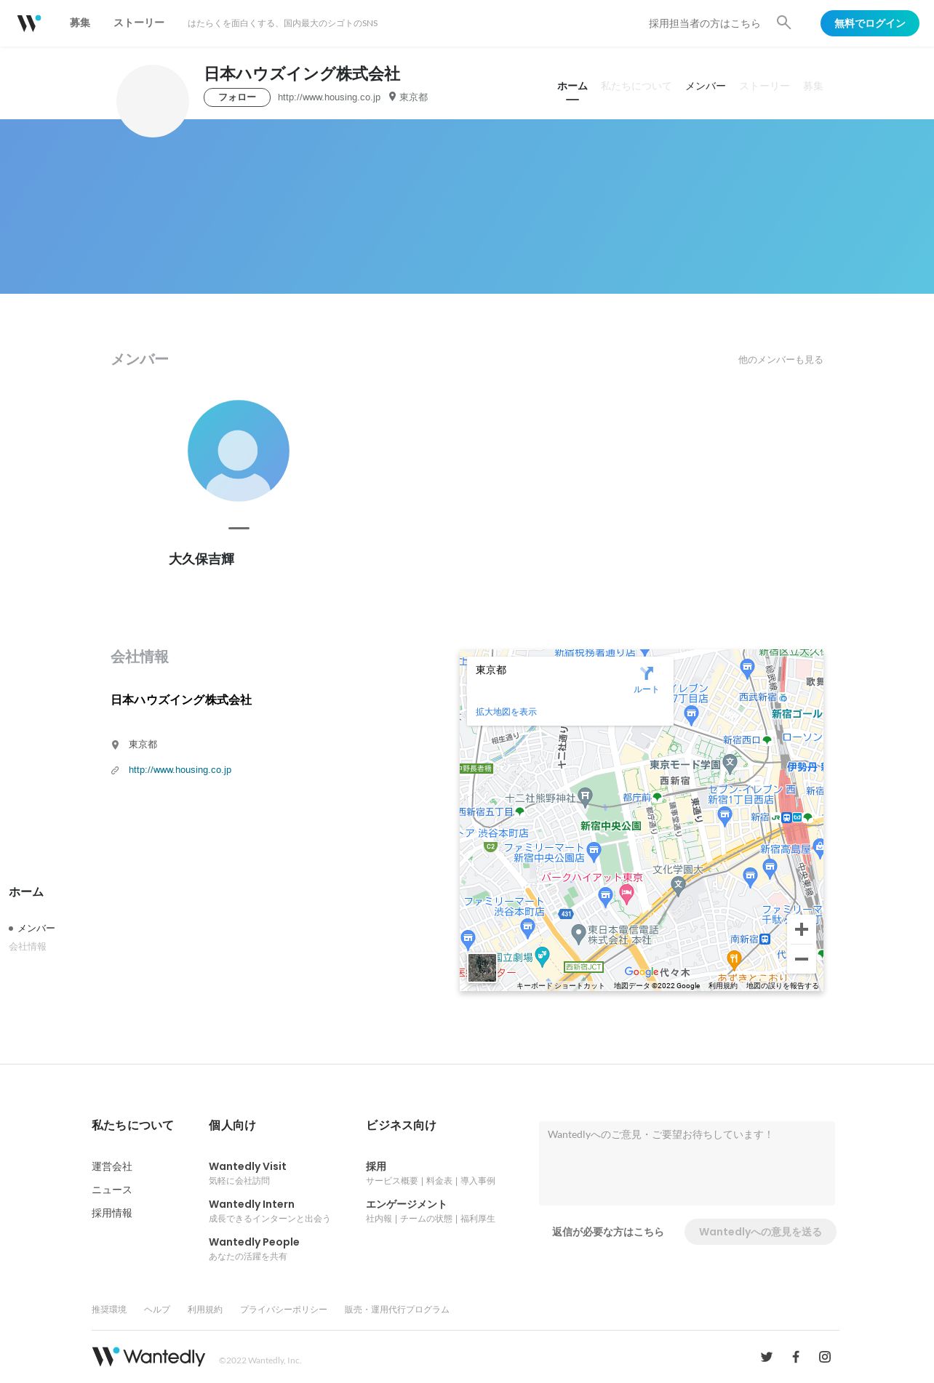Open Wantedly Facebook page icon
This screenshot has width=934, height=1383.
click(796, 1357)
